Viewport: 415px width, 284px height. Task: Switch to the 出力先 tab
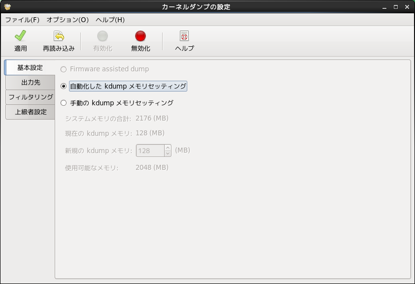31,82
